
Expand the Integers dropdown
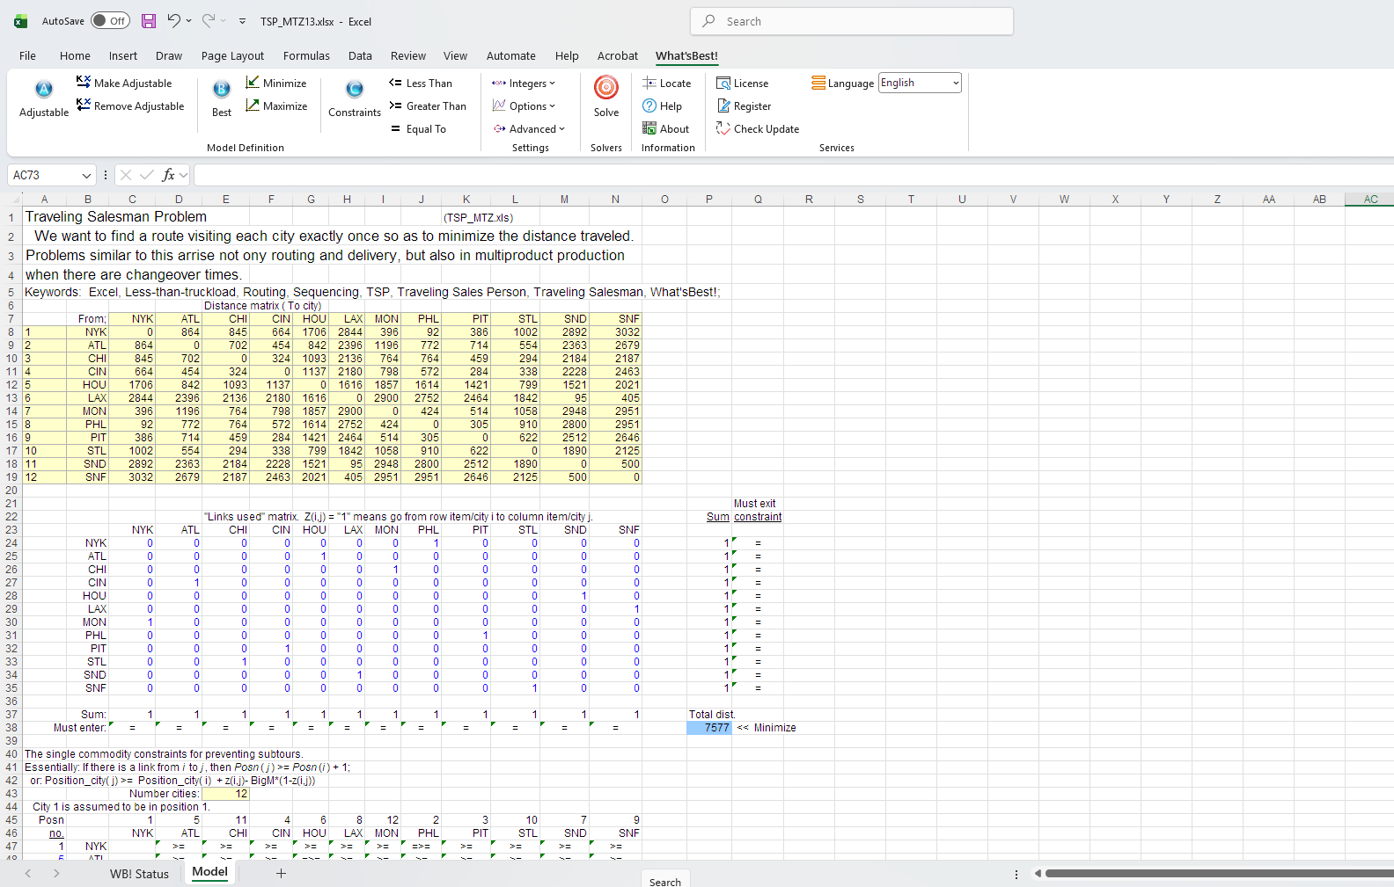(x=524, y=84)
